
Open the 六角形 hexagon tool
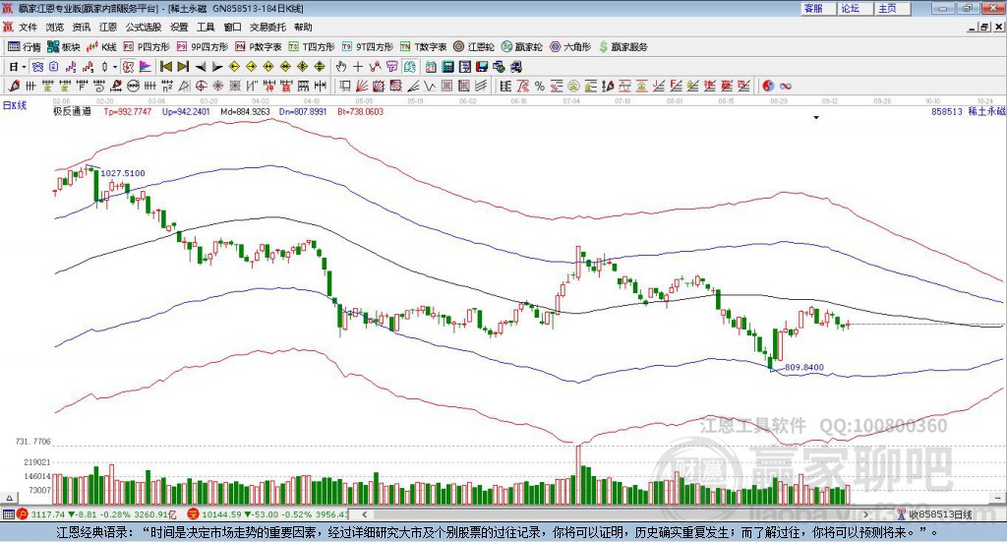click(570, 47)
